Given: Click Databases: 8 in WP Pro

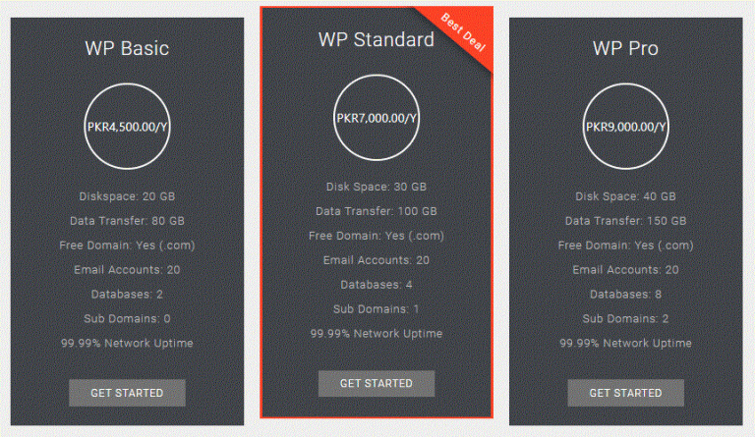Looking at the screenshot, I should (625, 294).
